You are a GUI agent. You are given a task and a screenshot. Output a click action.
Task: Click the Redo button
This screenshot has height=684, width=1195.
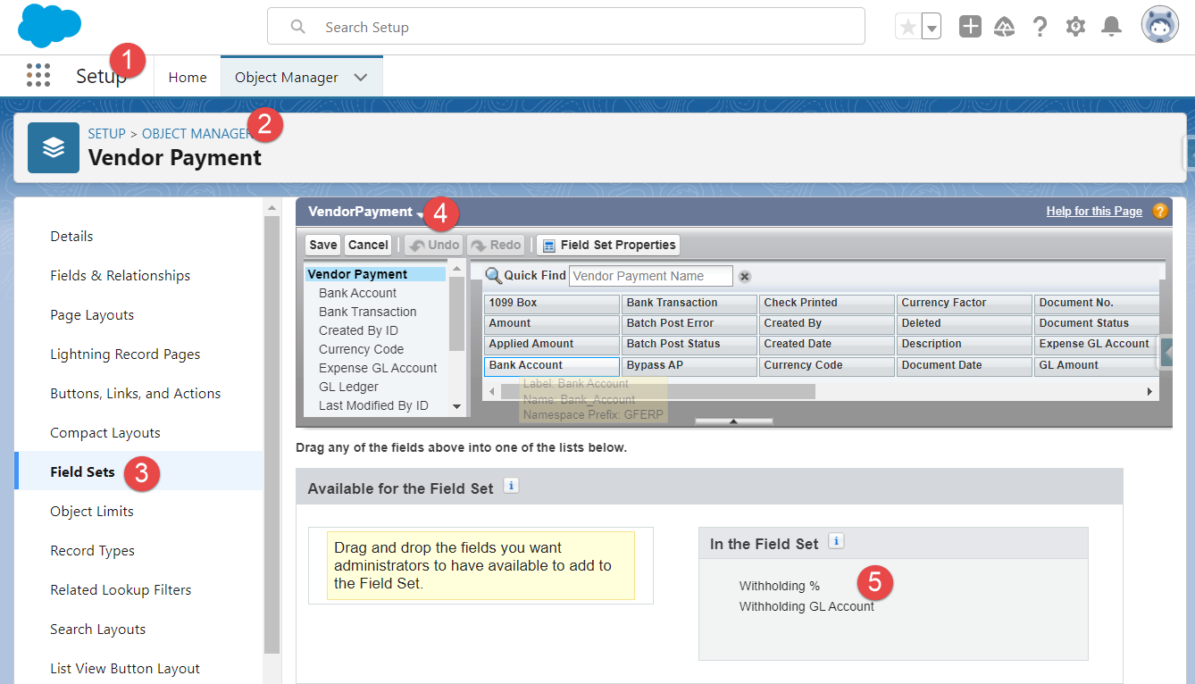click(496, 245)
